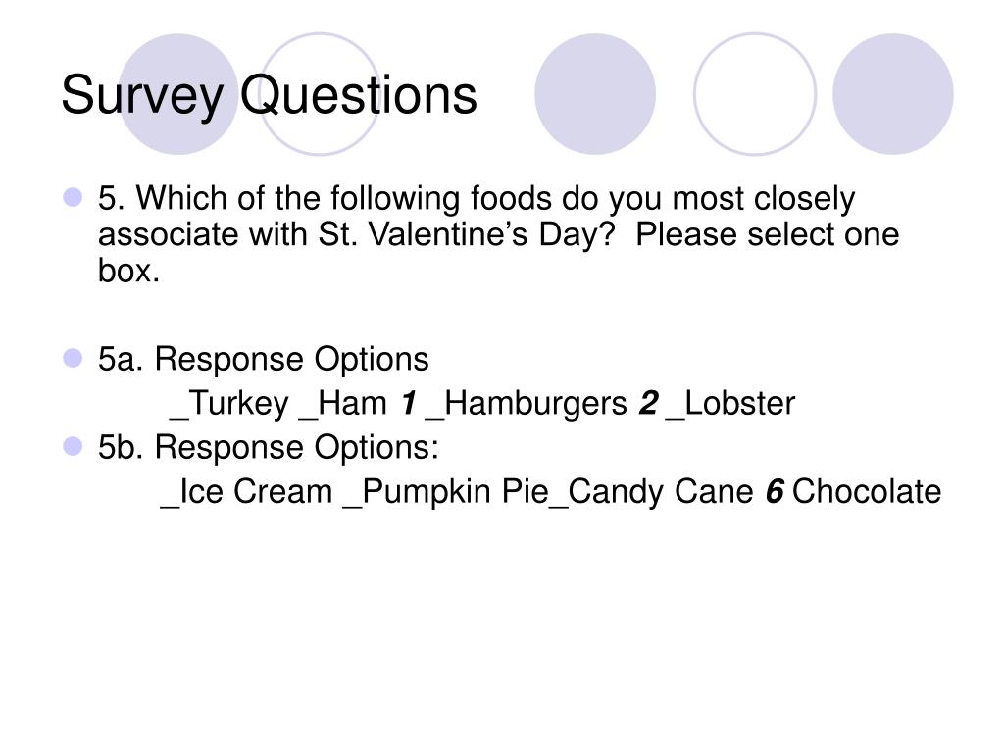Click the filled lavender circle behind 'Survey'
The width and height of the screenshot is (1004, 753).
point(178,94)
